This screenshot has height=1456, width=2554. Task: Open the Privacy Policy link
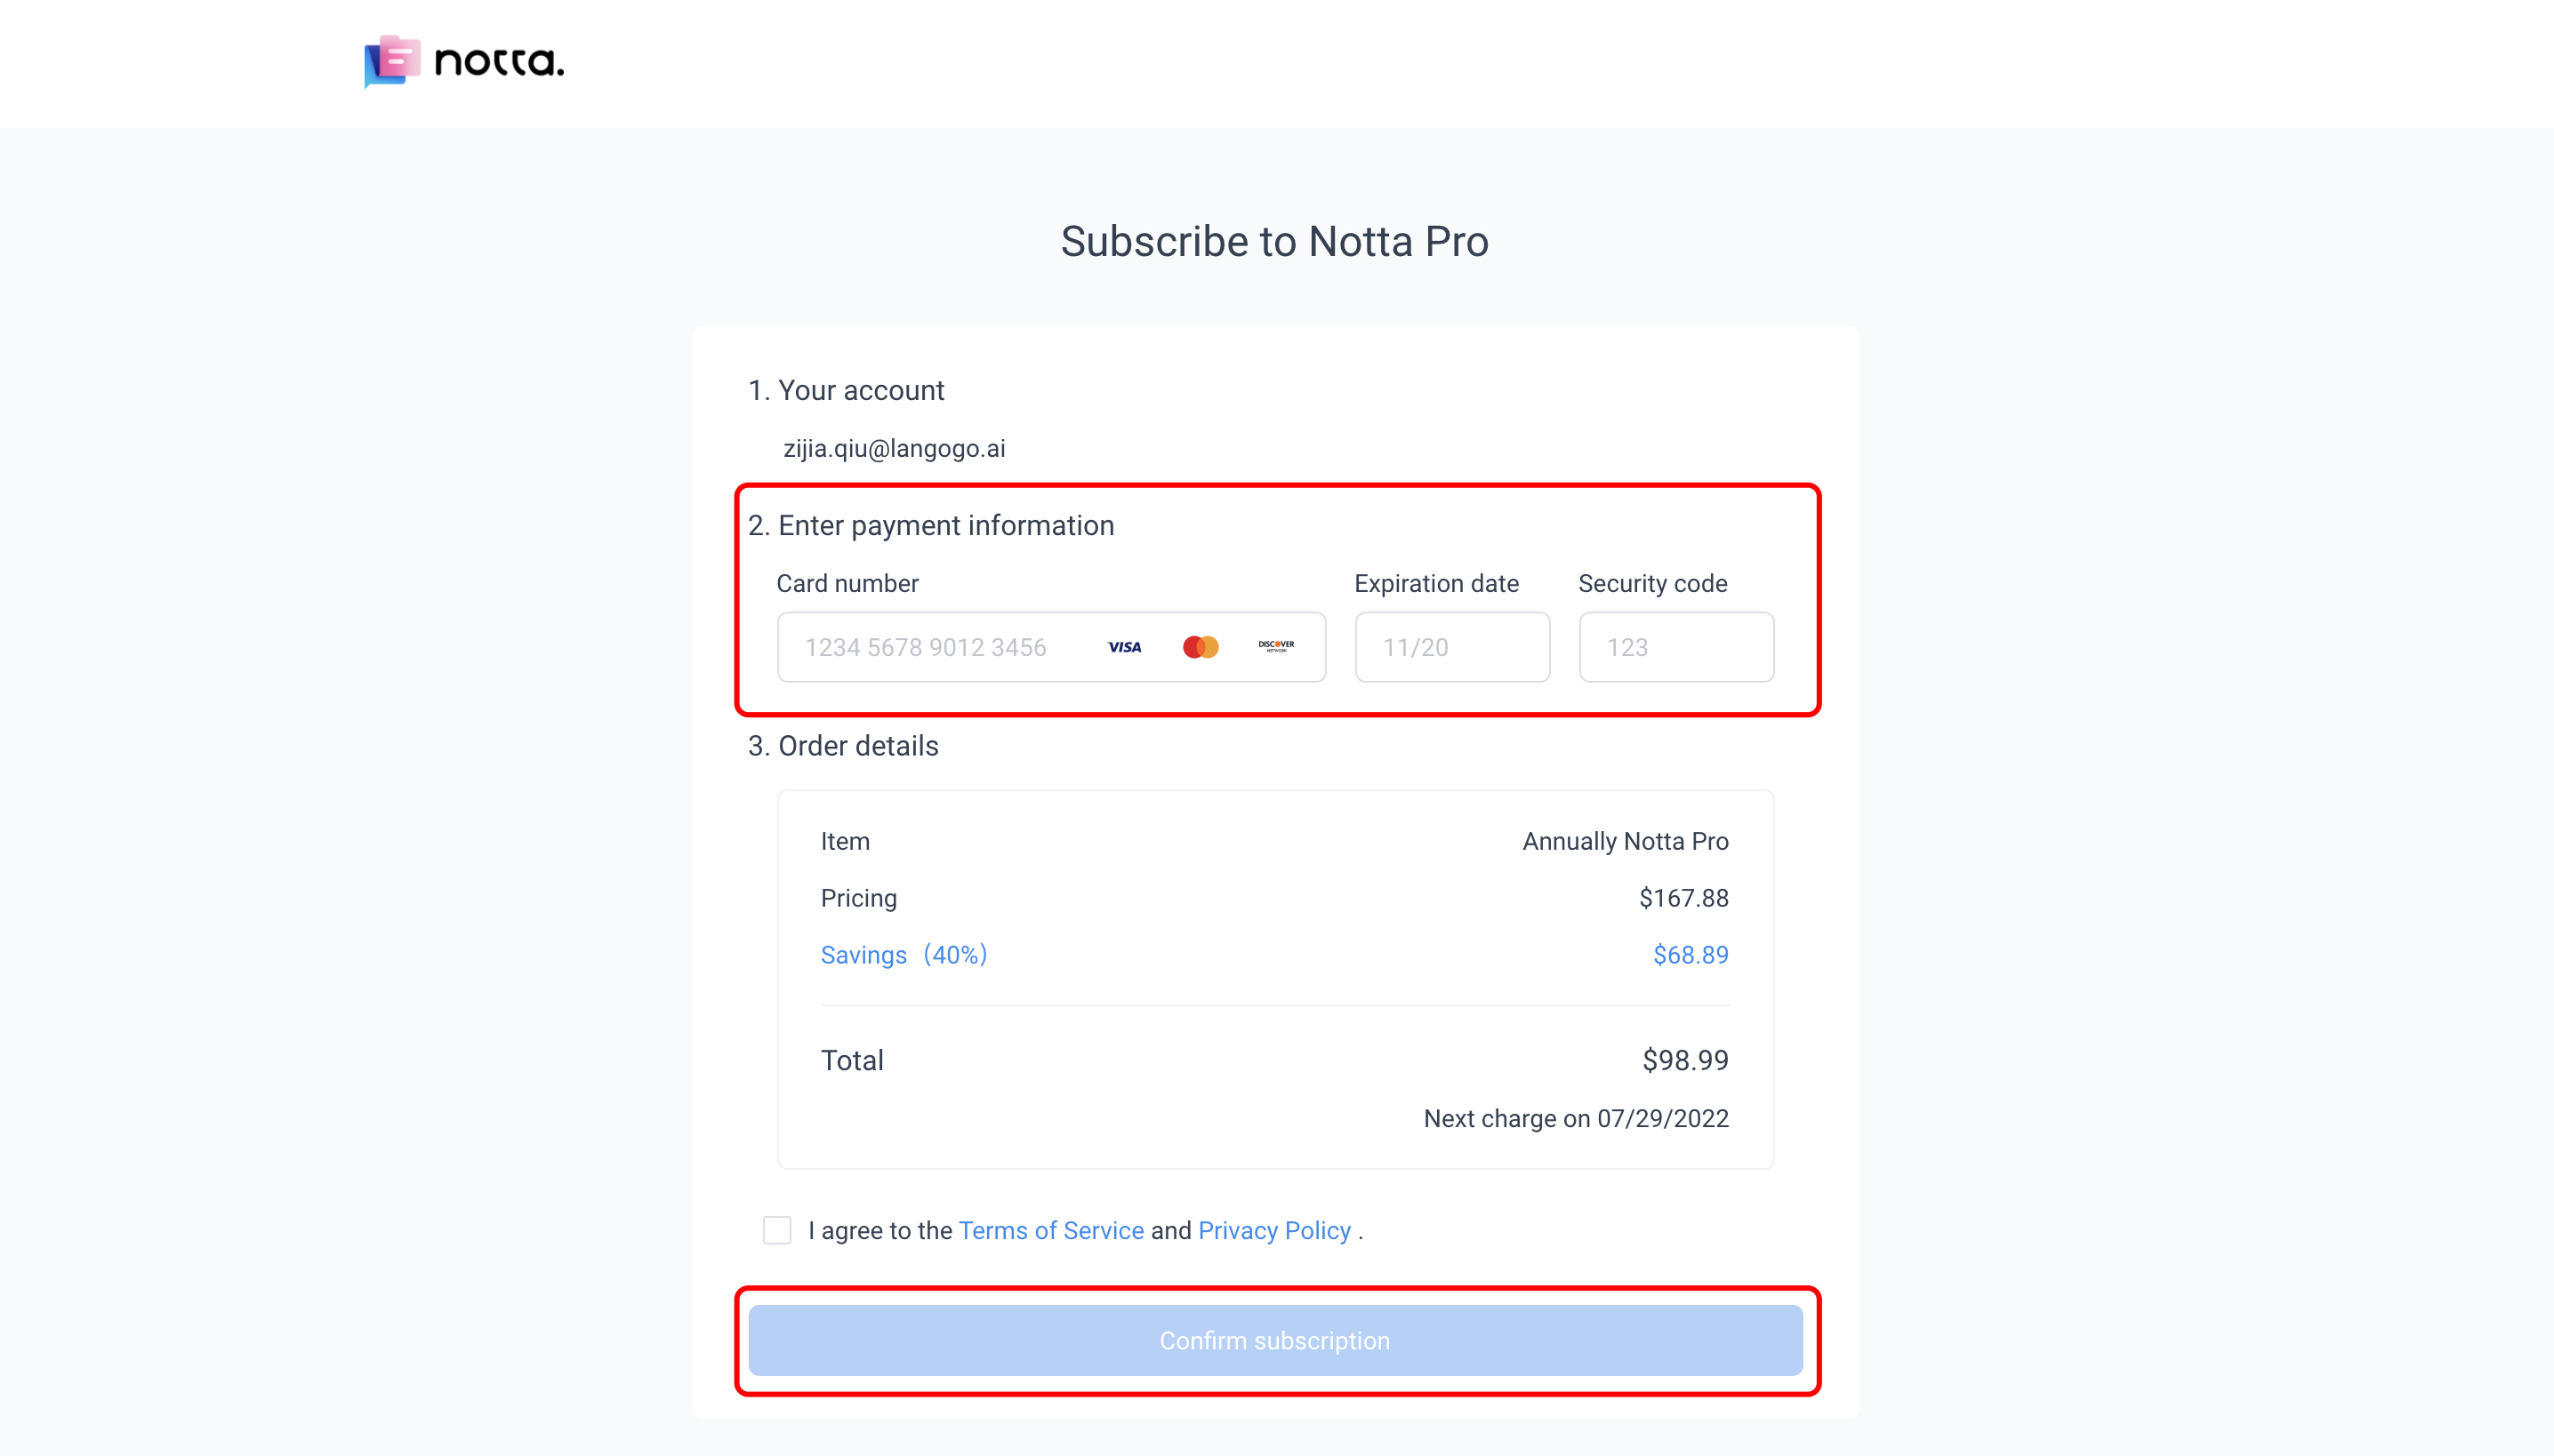(x=1274, y=1230)
